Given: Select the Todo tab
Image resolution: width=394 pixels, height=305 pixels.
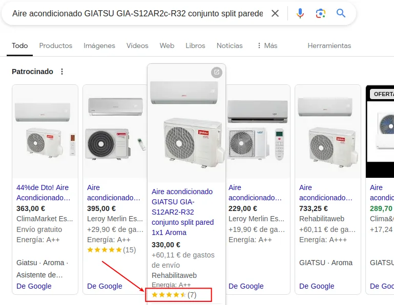Looking at the screenshot, I should [x=20, y=45].
